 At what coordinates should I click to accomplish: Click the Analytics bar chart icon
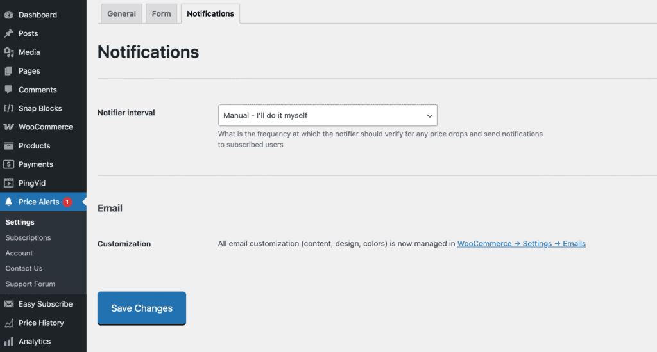(9, 341)
